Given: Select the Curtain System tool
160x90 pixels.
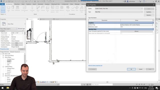Looking at the screenshot, I should pyautogui.click(x=52, y=9).
